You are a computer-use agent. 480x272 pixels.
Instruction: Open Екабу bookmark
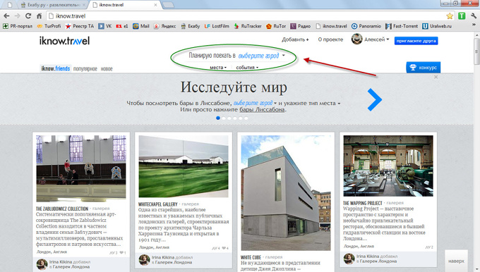click(190, 26)
